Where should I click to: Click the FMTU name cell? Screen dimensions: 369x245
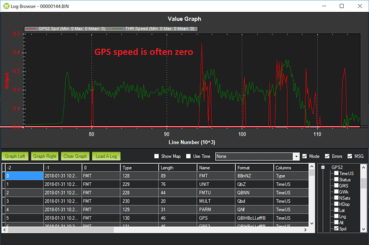216,193
